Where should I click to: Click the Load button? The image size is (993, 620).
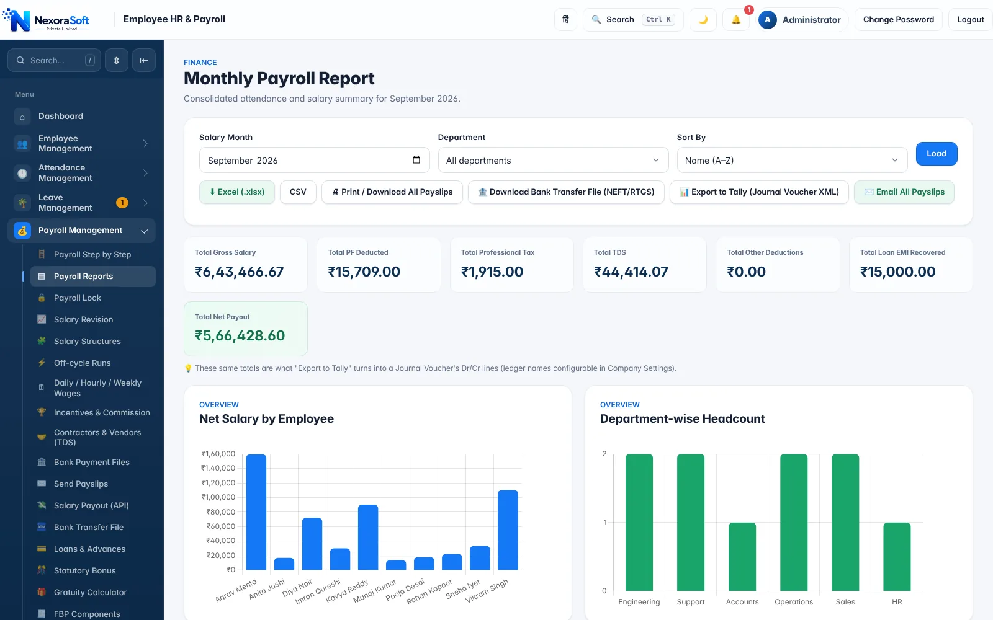(937, 154)
